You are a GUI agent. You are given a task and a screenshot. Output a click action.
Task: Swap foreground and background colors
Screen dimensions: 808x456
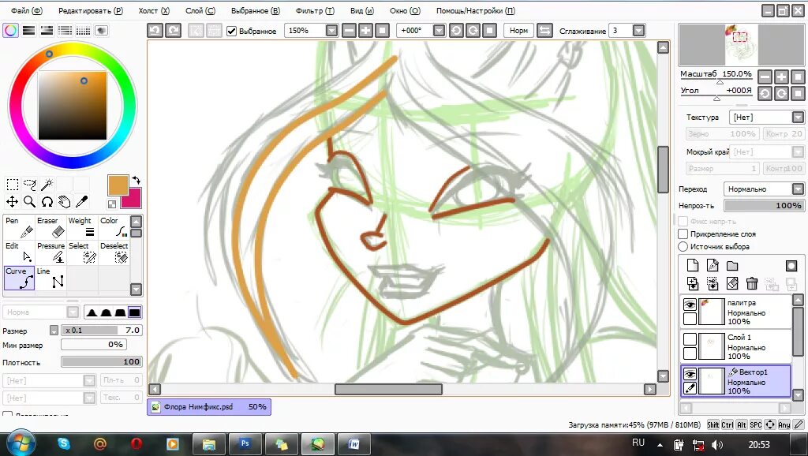[x=136, y=181]
